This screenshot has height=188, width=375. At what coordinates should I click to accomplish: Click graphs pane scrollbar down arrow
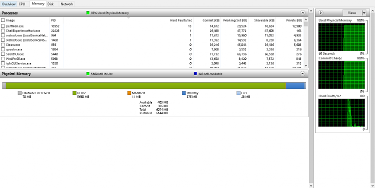pos(372,186)
